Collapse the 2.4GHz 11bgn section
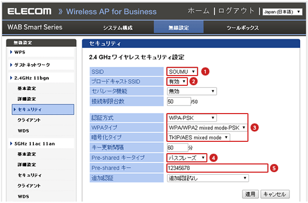The image size is (308, 203). click(41, 78)
